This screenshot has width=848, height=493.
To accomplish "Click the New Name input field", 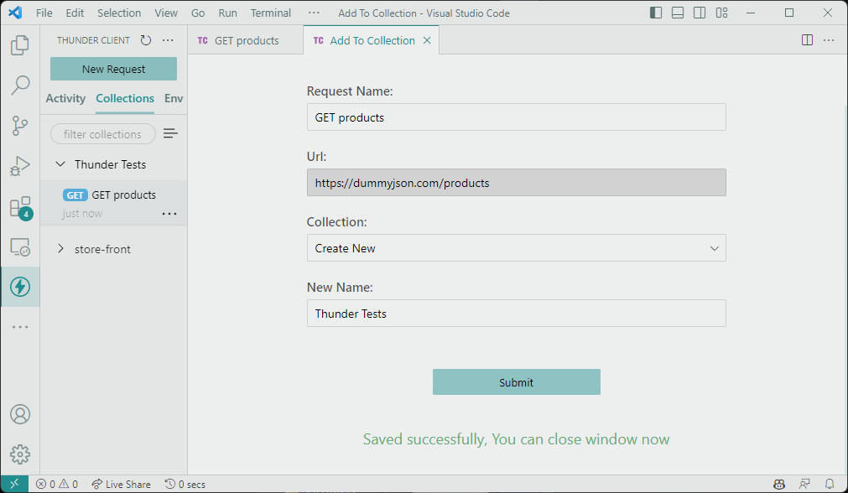I will click(516, 314).
